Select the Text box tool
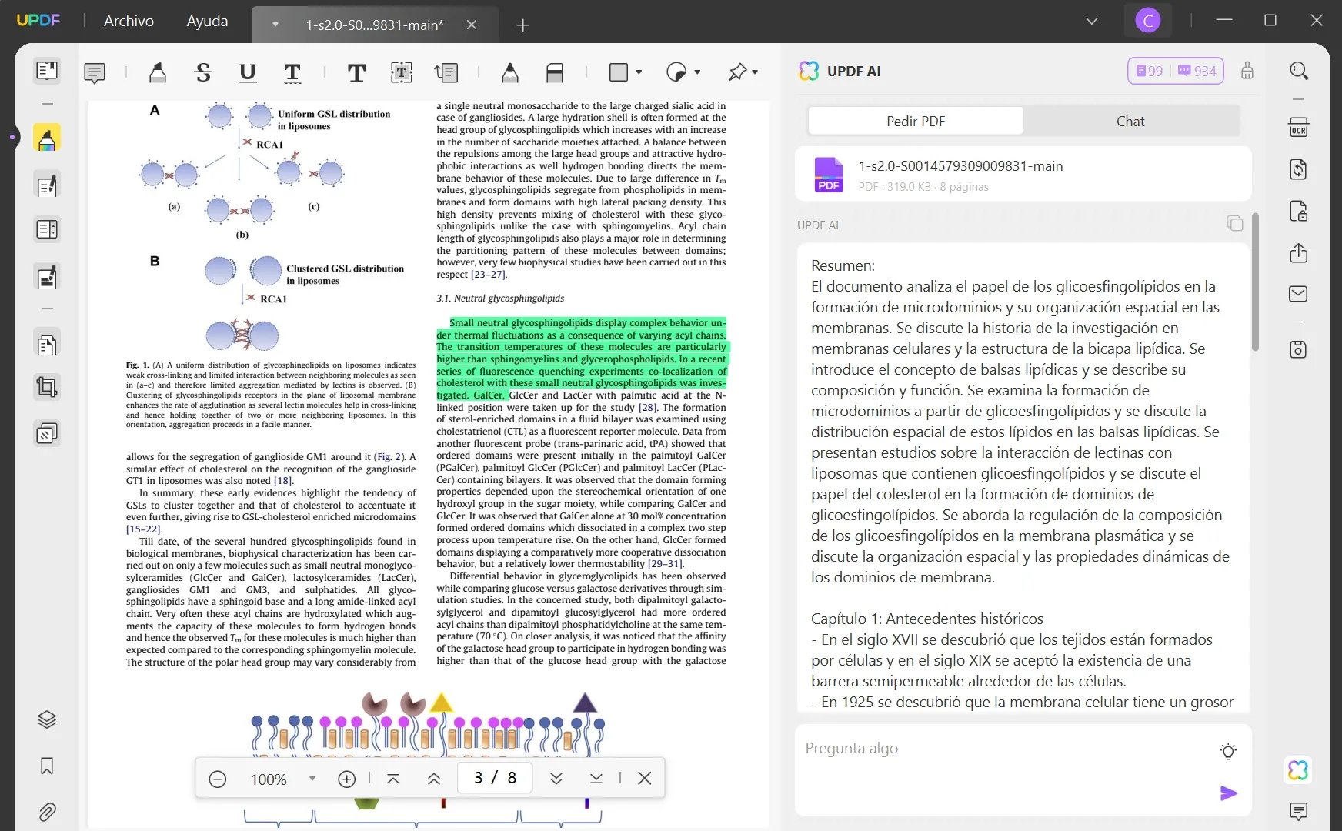The image size is (1342, 831). [x=402, y=73]
